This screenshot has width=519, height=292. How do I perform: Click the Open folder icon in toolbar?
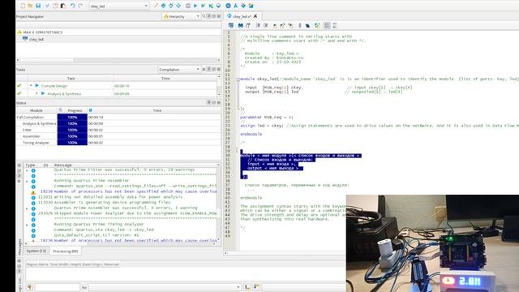tap(30, 6)
